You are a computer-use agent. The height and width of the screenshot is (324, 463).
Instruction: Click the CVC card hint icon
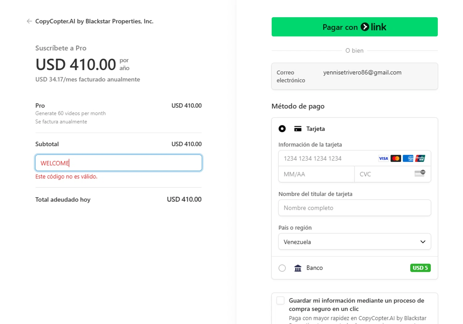[420, 173]
